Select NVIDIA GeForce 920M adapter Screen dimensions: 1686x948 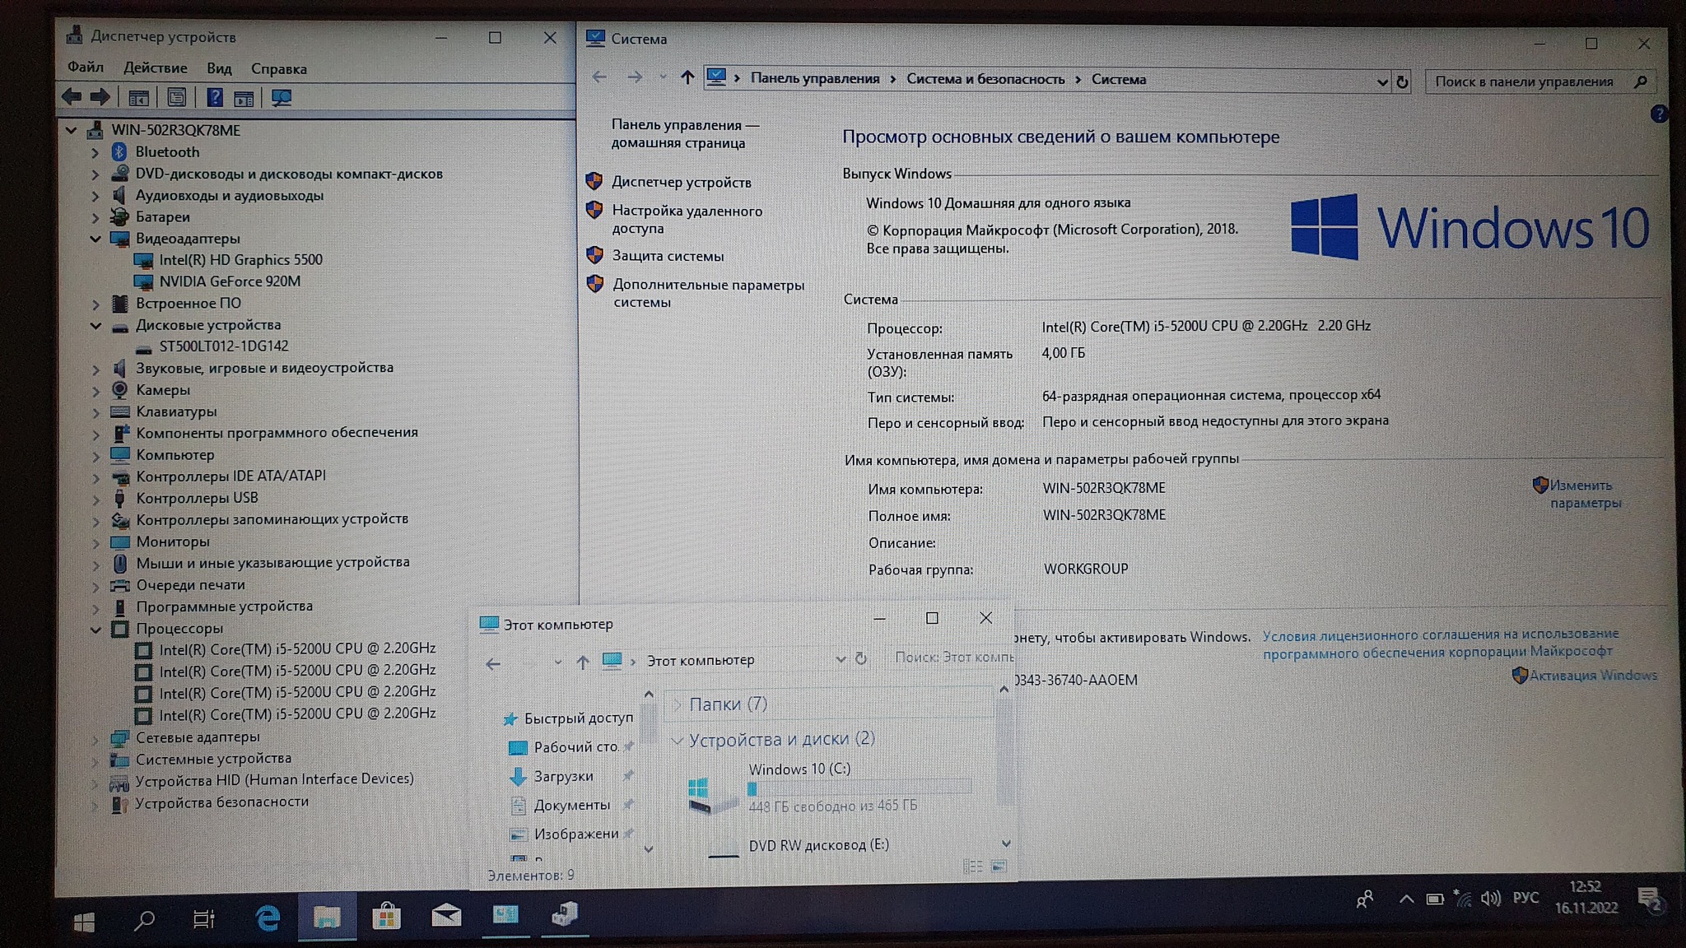tap(230, 281)
